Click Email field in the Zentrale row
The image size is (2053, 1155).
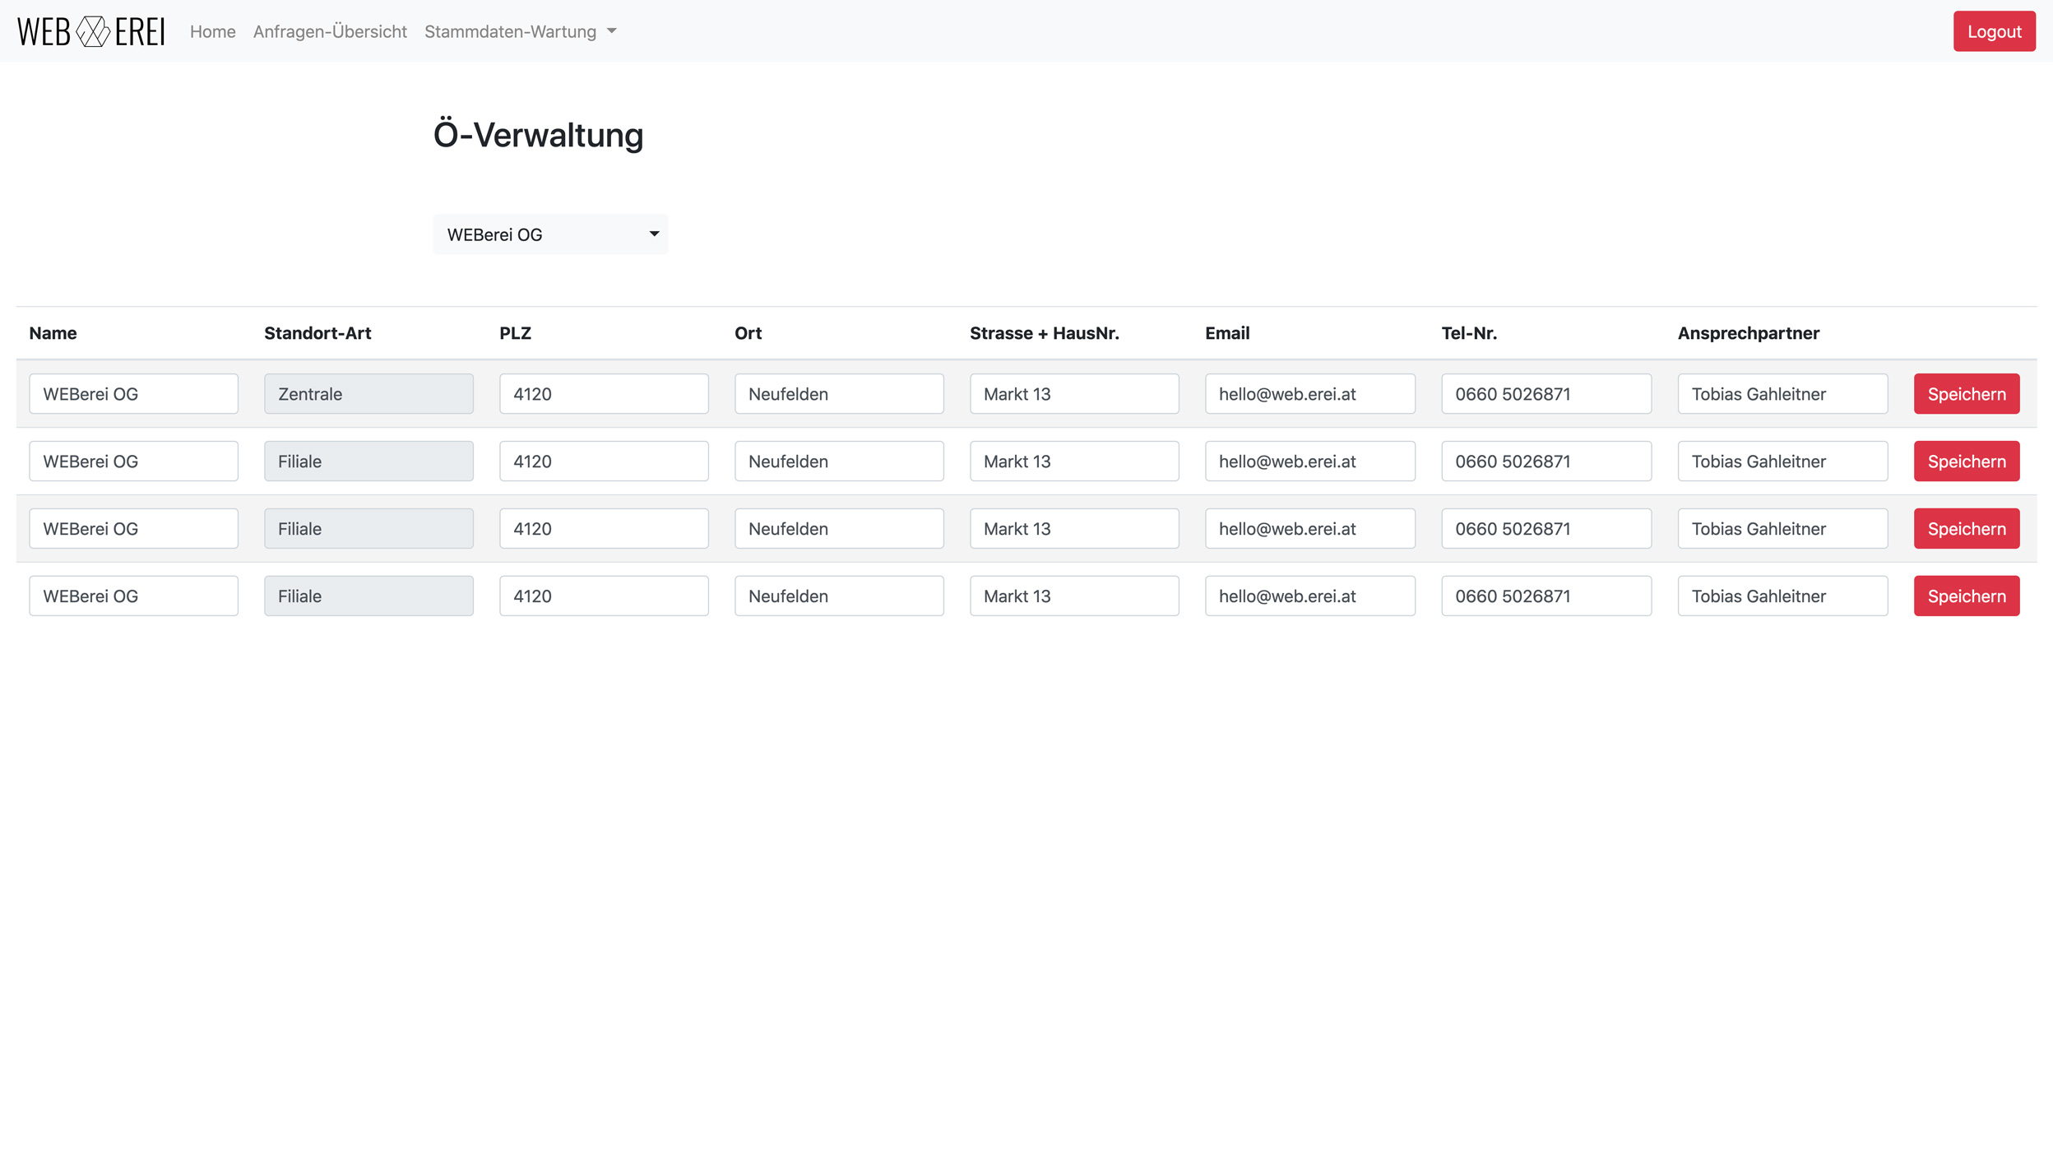click(1310, 394)
